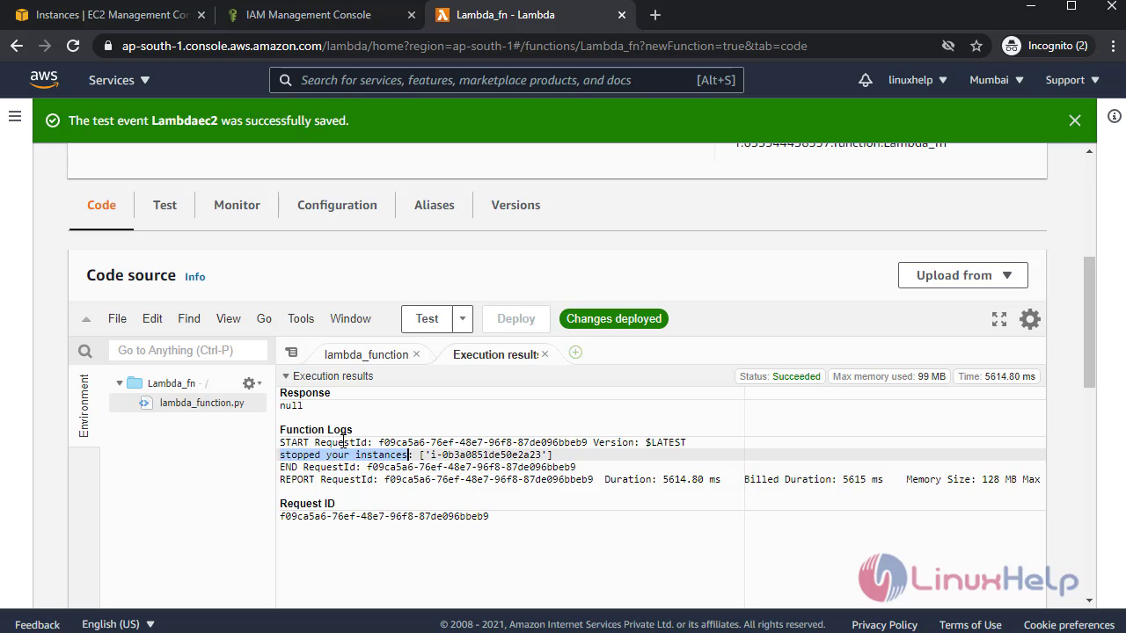This screenshot has height=633, width=1126.
Task: Click the browser address bar URL
Action: click(464, 46)
